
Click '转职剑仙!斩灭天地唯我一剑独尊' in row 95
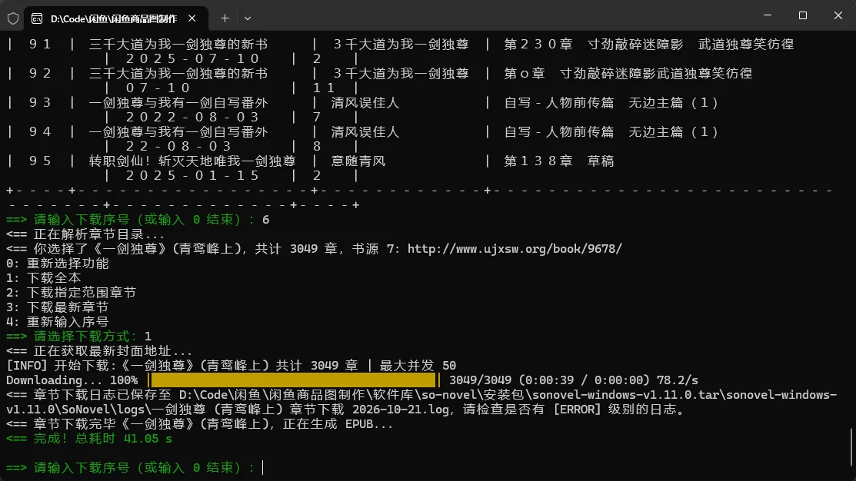coord(192,161)
